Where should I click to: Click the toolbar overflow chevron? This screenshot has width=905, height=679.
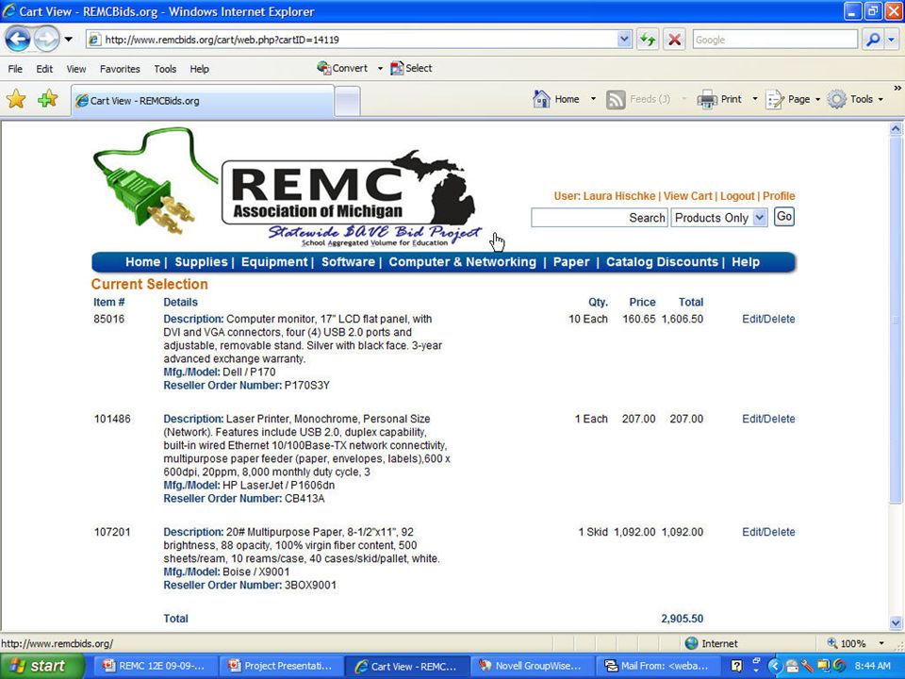(897, 89)
